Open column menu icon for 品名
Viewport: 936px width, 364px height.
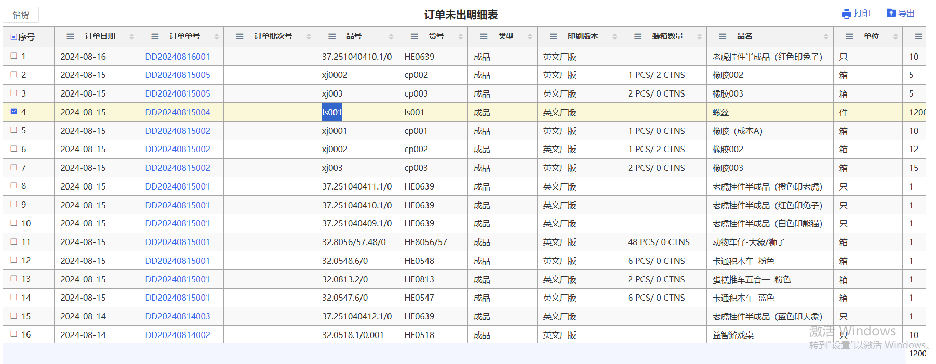tap(723, 36)
